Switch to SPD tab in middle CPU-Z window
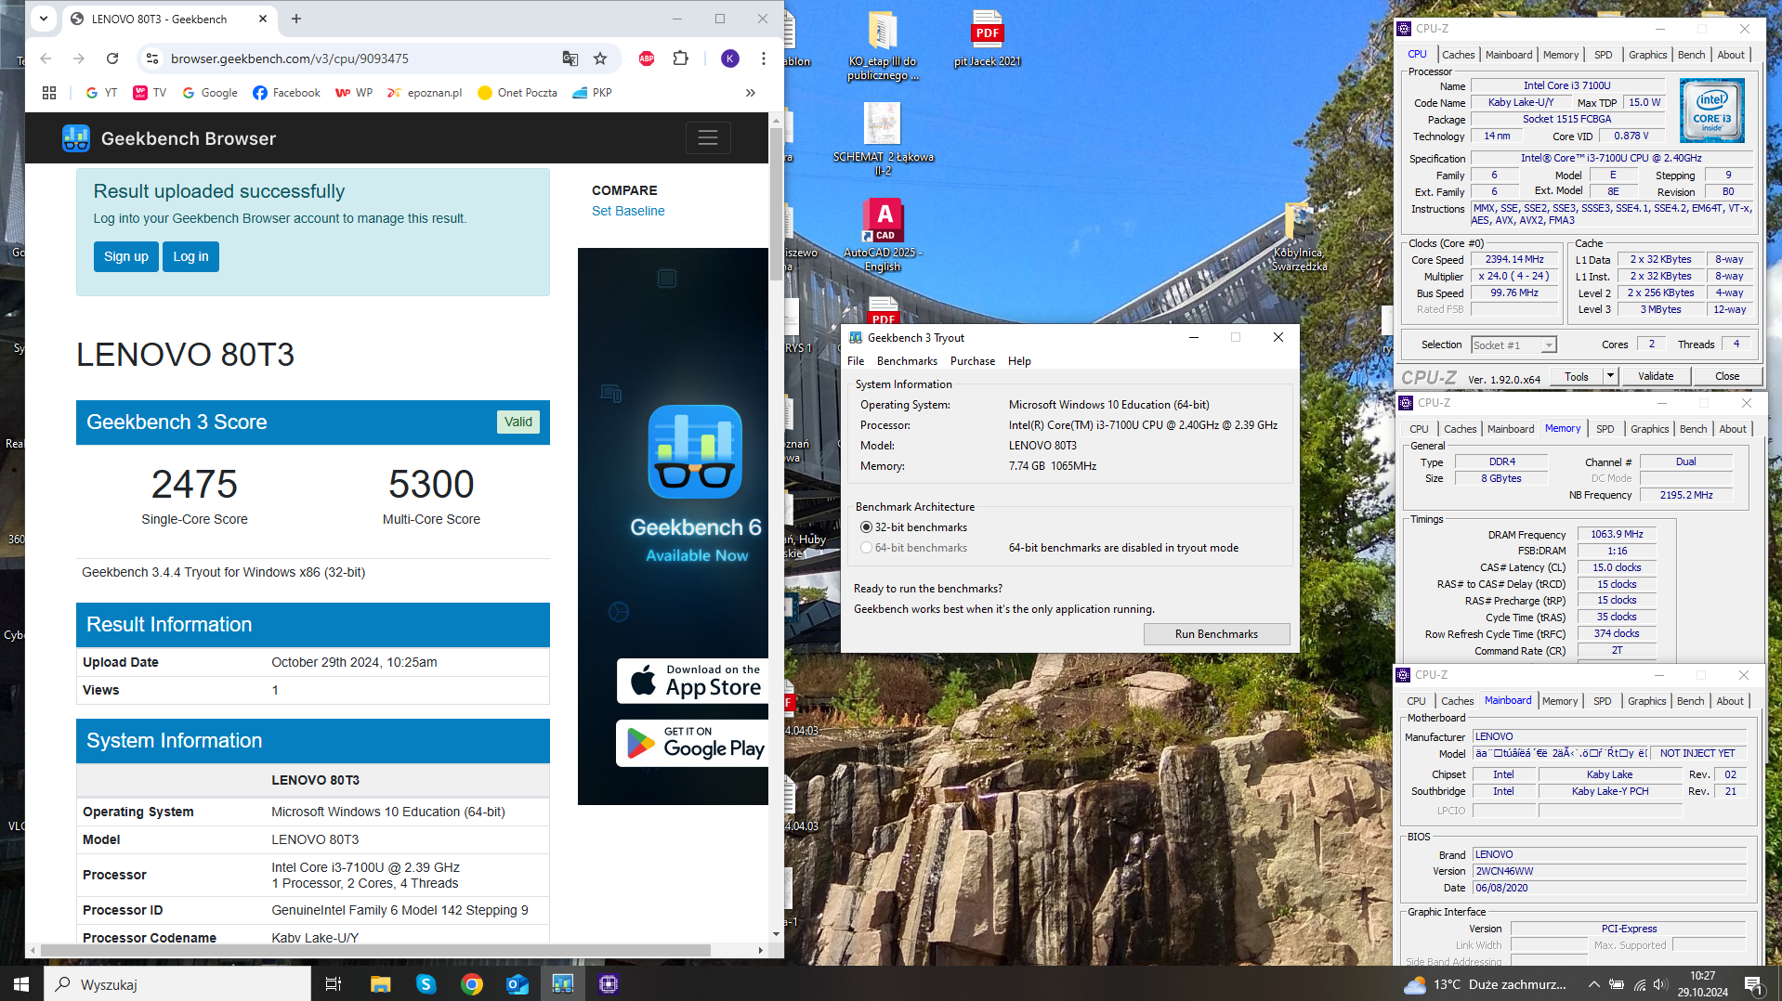 [x=1605, y=429]
